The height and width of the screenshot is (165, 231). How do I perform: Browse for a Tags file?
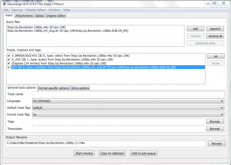tap(215, 122)
